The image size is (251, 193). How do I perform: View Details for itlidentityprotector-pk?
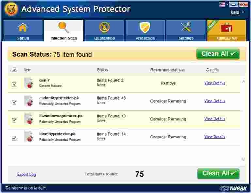click(x=214, y=101)
